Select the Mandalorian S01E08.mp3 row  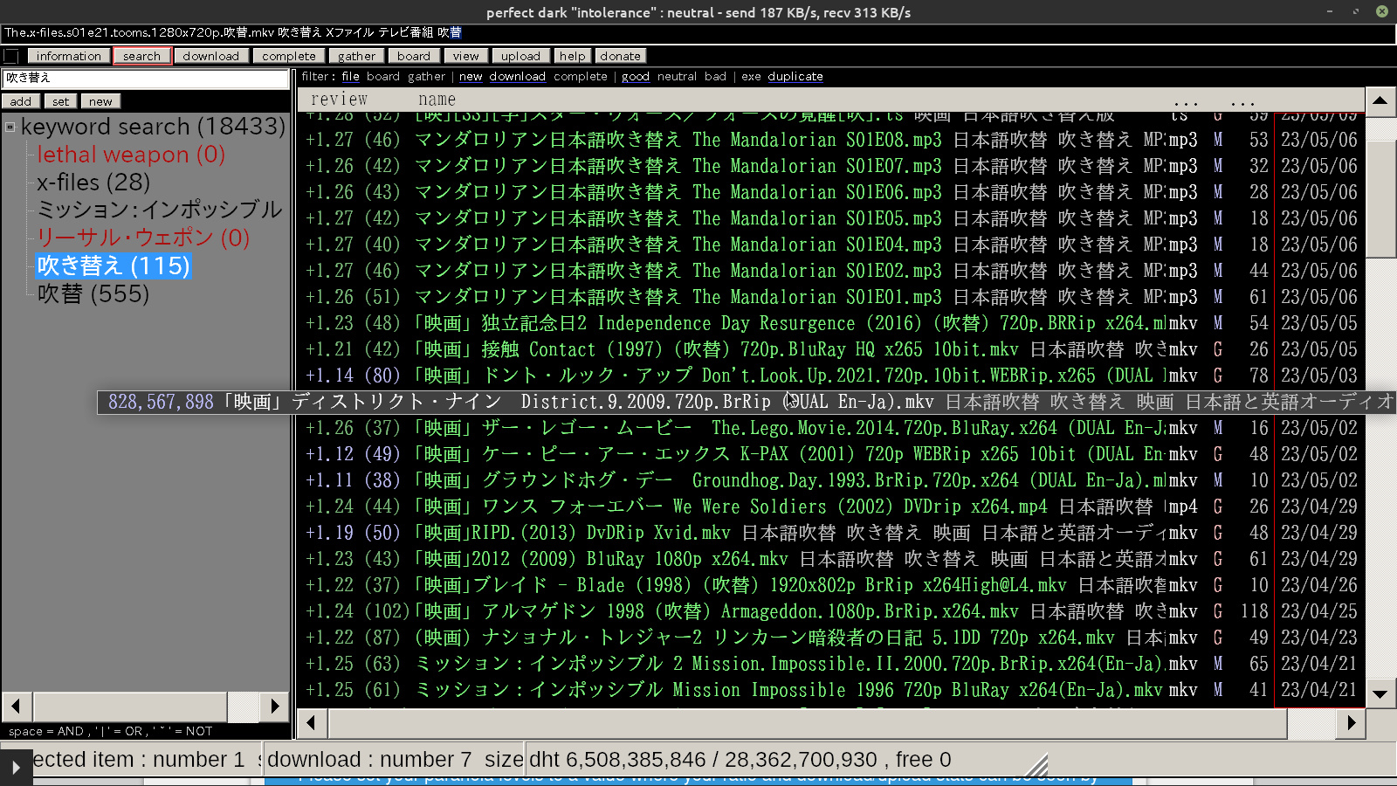830,140
